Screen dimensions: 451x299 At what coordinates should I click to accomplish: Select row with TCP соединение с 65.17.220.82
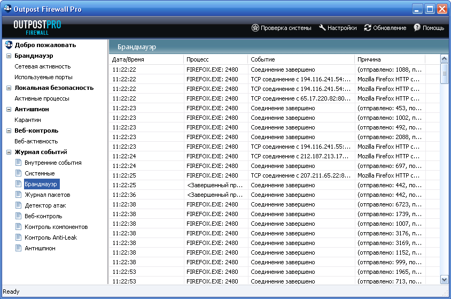pos(274,98)
